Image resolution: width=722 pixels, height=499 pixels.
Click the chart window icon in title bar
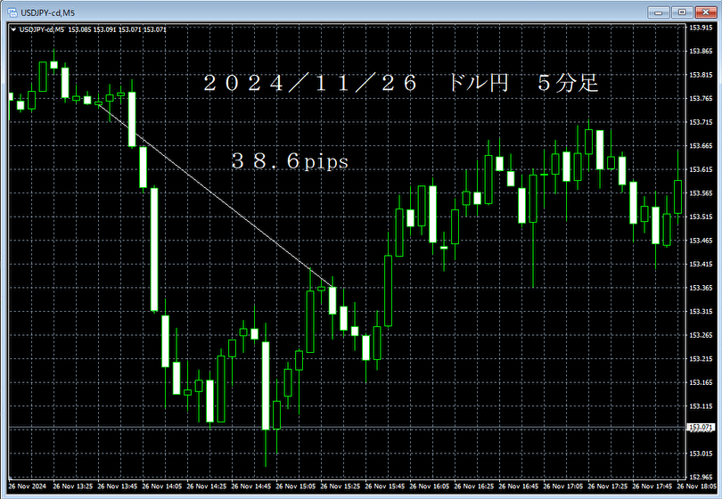12,12
